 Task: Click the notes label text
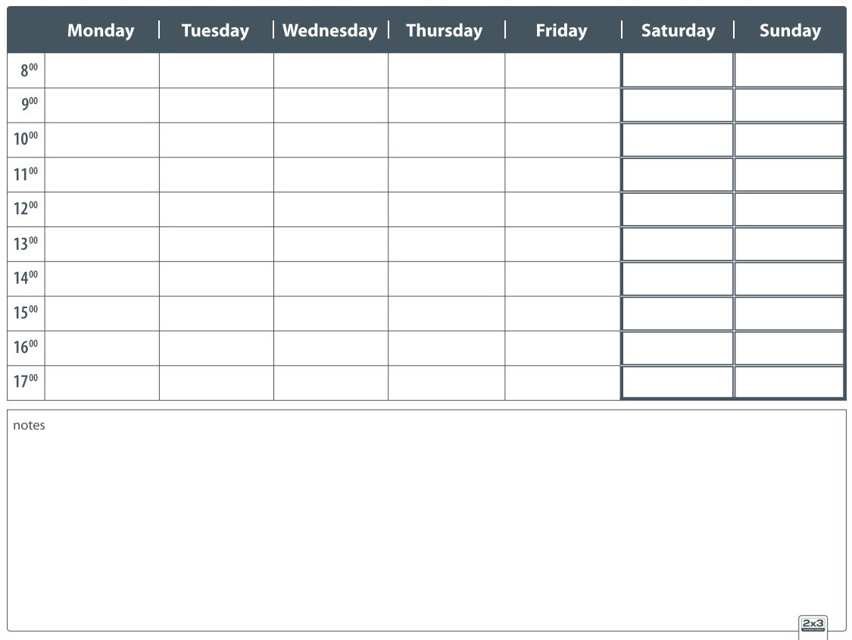coord(29,426)
